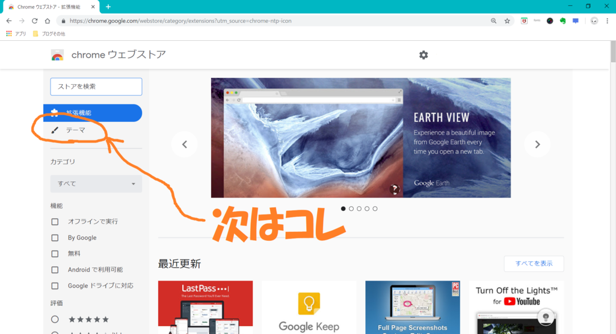Screen dimensions: 616x334
Task: Go back with the browser back arrow
Action: coord(9,21)
